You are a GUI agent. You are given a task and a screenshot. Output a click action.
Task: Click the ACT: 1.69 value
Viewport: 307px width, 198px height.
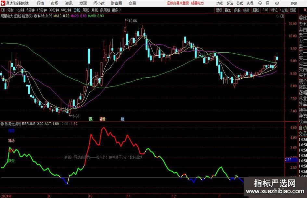(x=52, y=124)
